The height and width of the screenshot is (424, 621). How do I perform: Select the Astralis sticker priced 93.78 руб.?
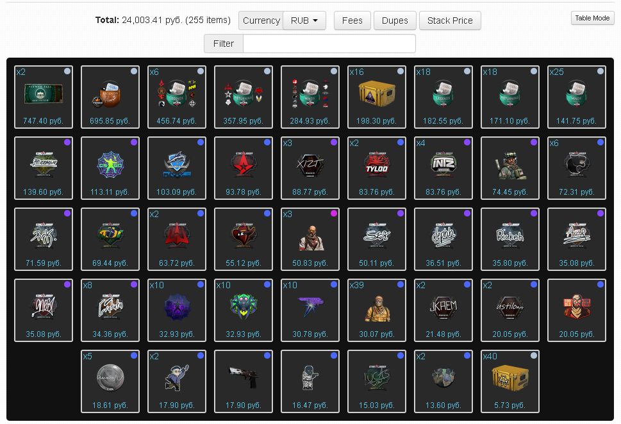tap(243, 168)
